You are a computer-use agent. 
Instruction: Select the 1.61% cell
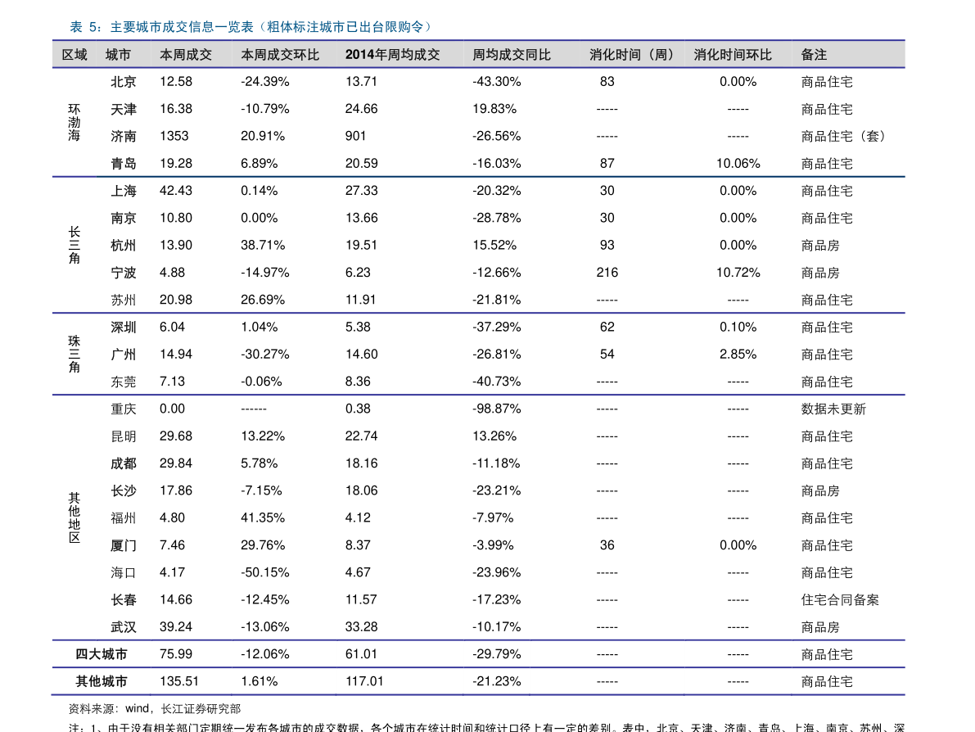(x=260, y=681)
